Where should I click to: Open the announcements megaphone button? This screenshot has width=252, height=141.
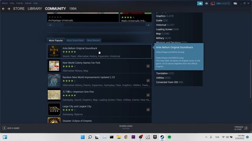[x=200, y=4]
